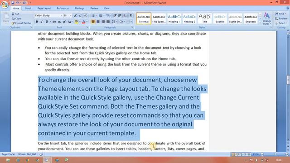Image resolution: width=290 pixels, height=163 pixels.
Task: Switch to the Mailings tab
Action: (x=80, y=8)
